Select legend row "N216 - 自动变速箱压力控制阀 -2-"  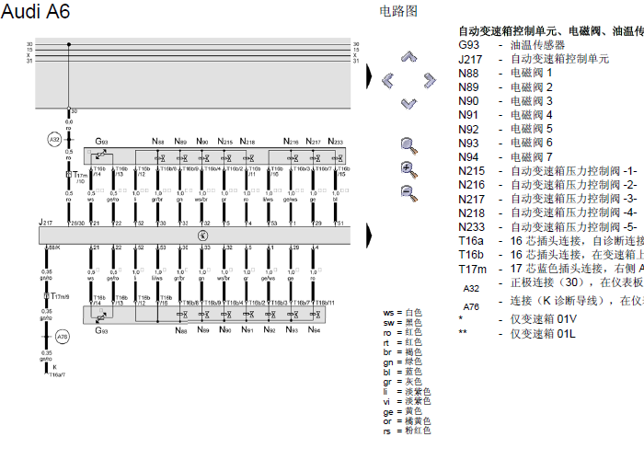548,185
